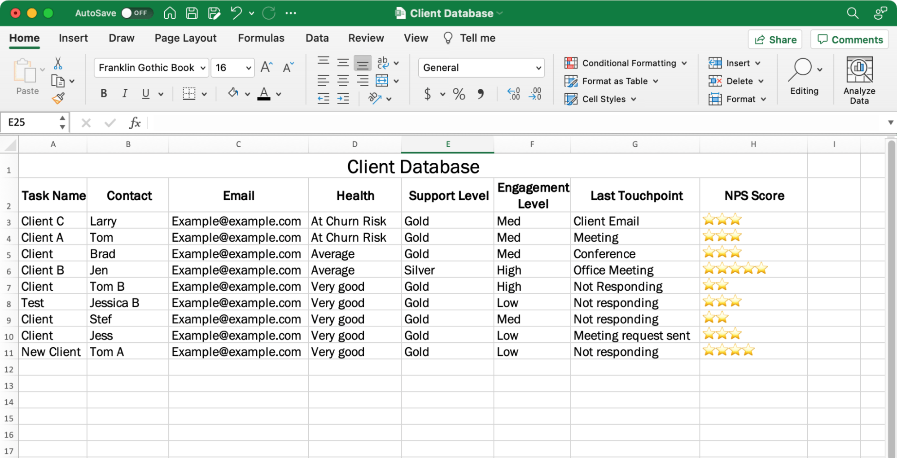The image size is (897, 458).
Task: Apply bold formatting
Action: [x=103, y=93]
